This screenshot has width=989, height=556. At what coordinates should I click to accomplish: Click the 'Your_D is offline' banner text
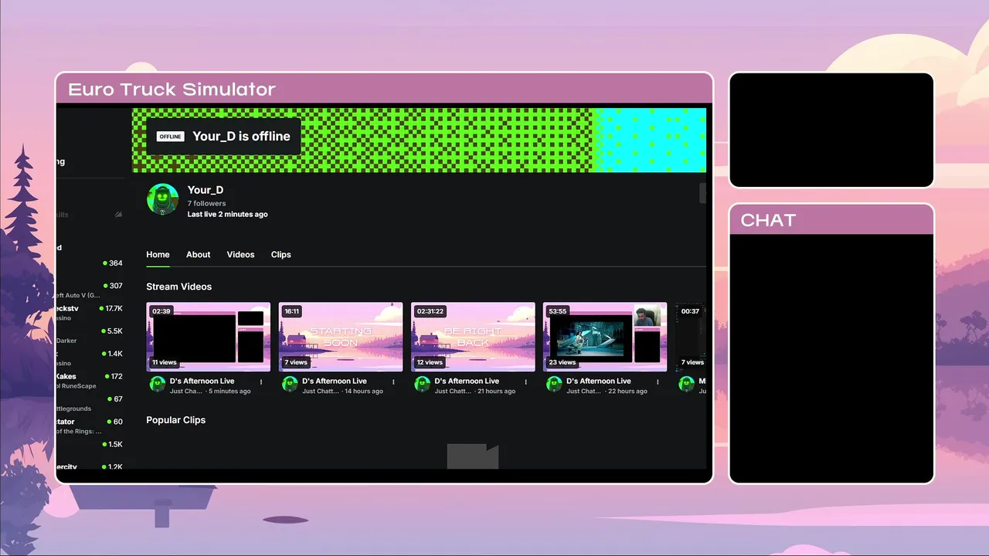(241, 137)
